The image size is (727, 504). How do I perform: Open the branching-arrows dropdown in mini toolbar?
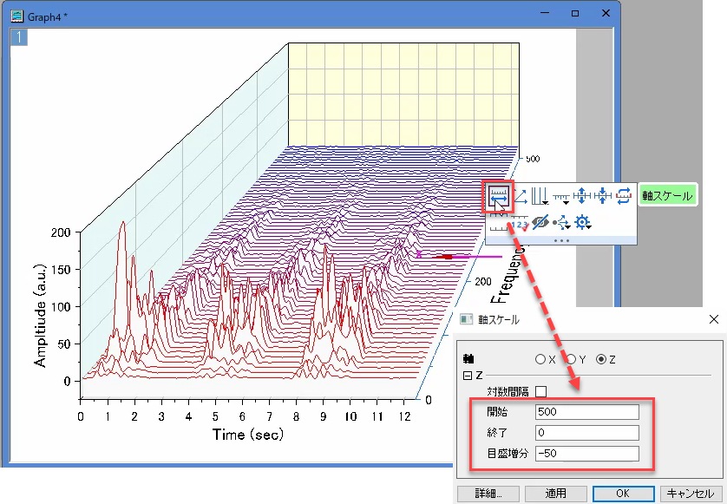tap(561, 223)
